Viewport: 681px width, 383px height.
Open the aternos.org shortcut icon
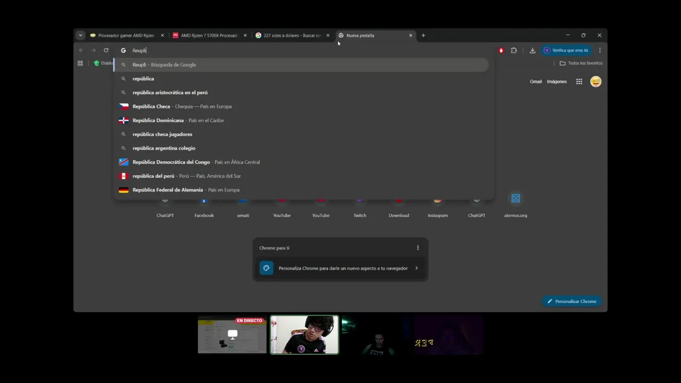pyautogui.click(x=516, y=198)
